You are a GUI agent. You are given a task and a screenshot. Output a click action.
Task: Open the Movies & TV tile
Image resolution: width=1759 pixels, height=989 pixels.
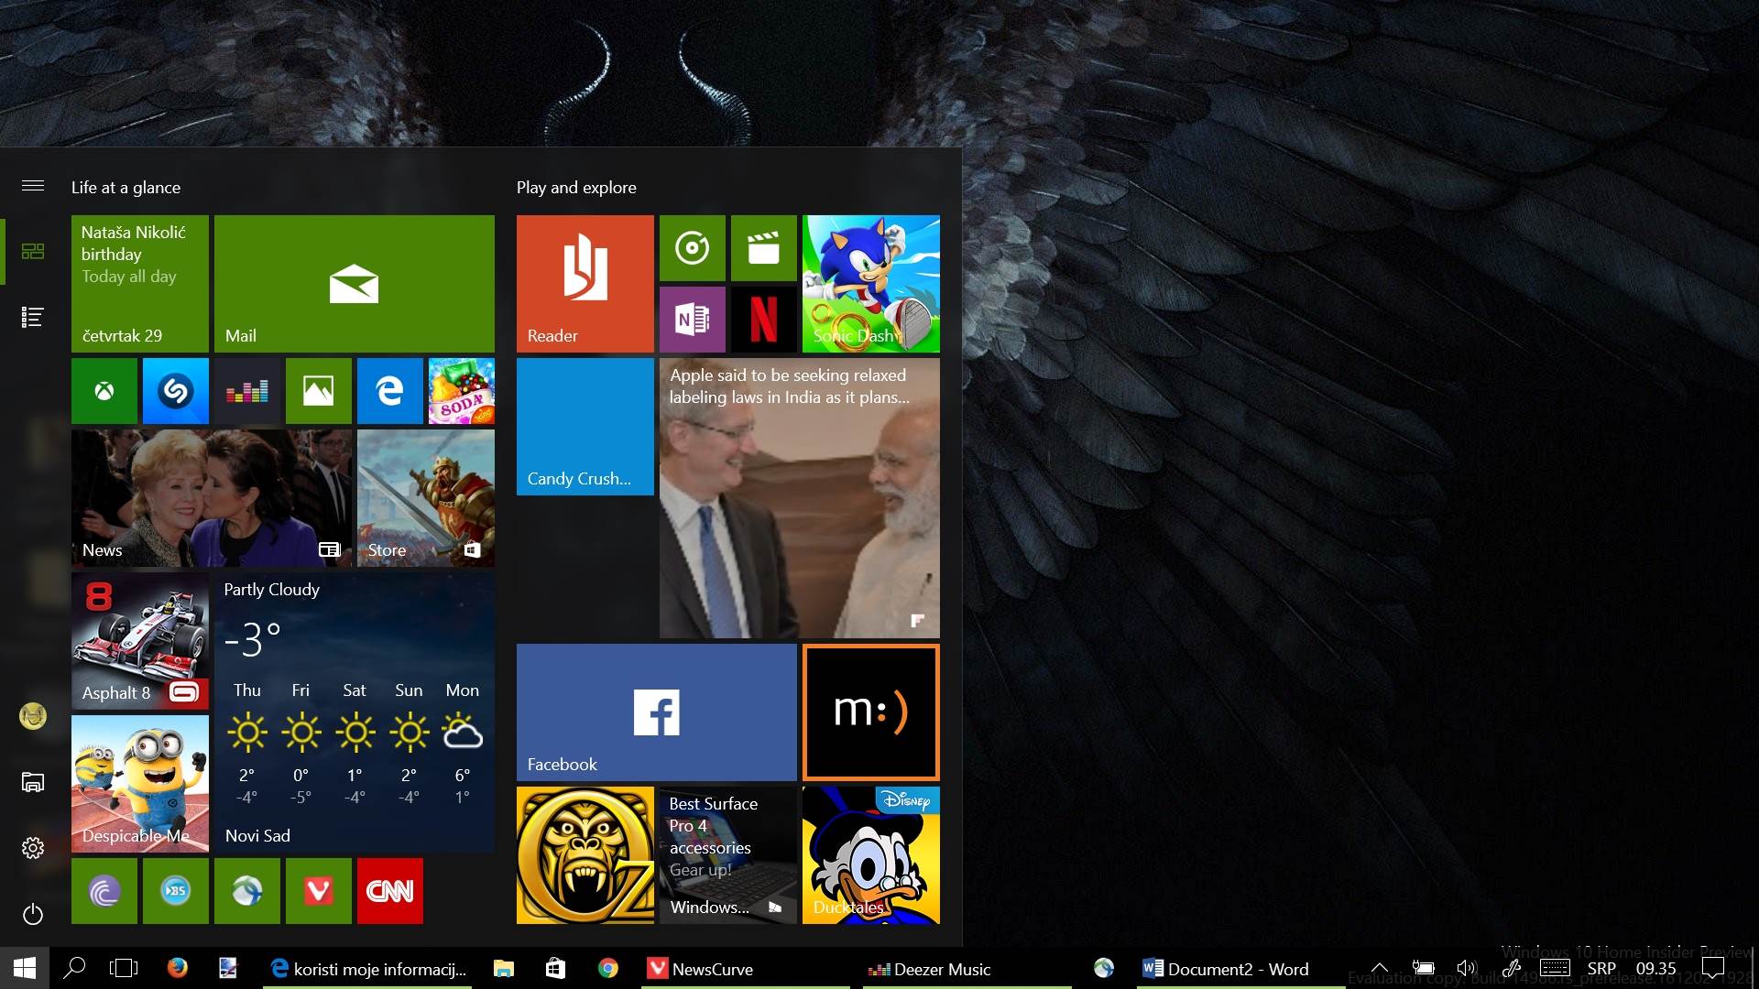764,248
